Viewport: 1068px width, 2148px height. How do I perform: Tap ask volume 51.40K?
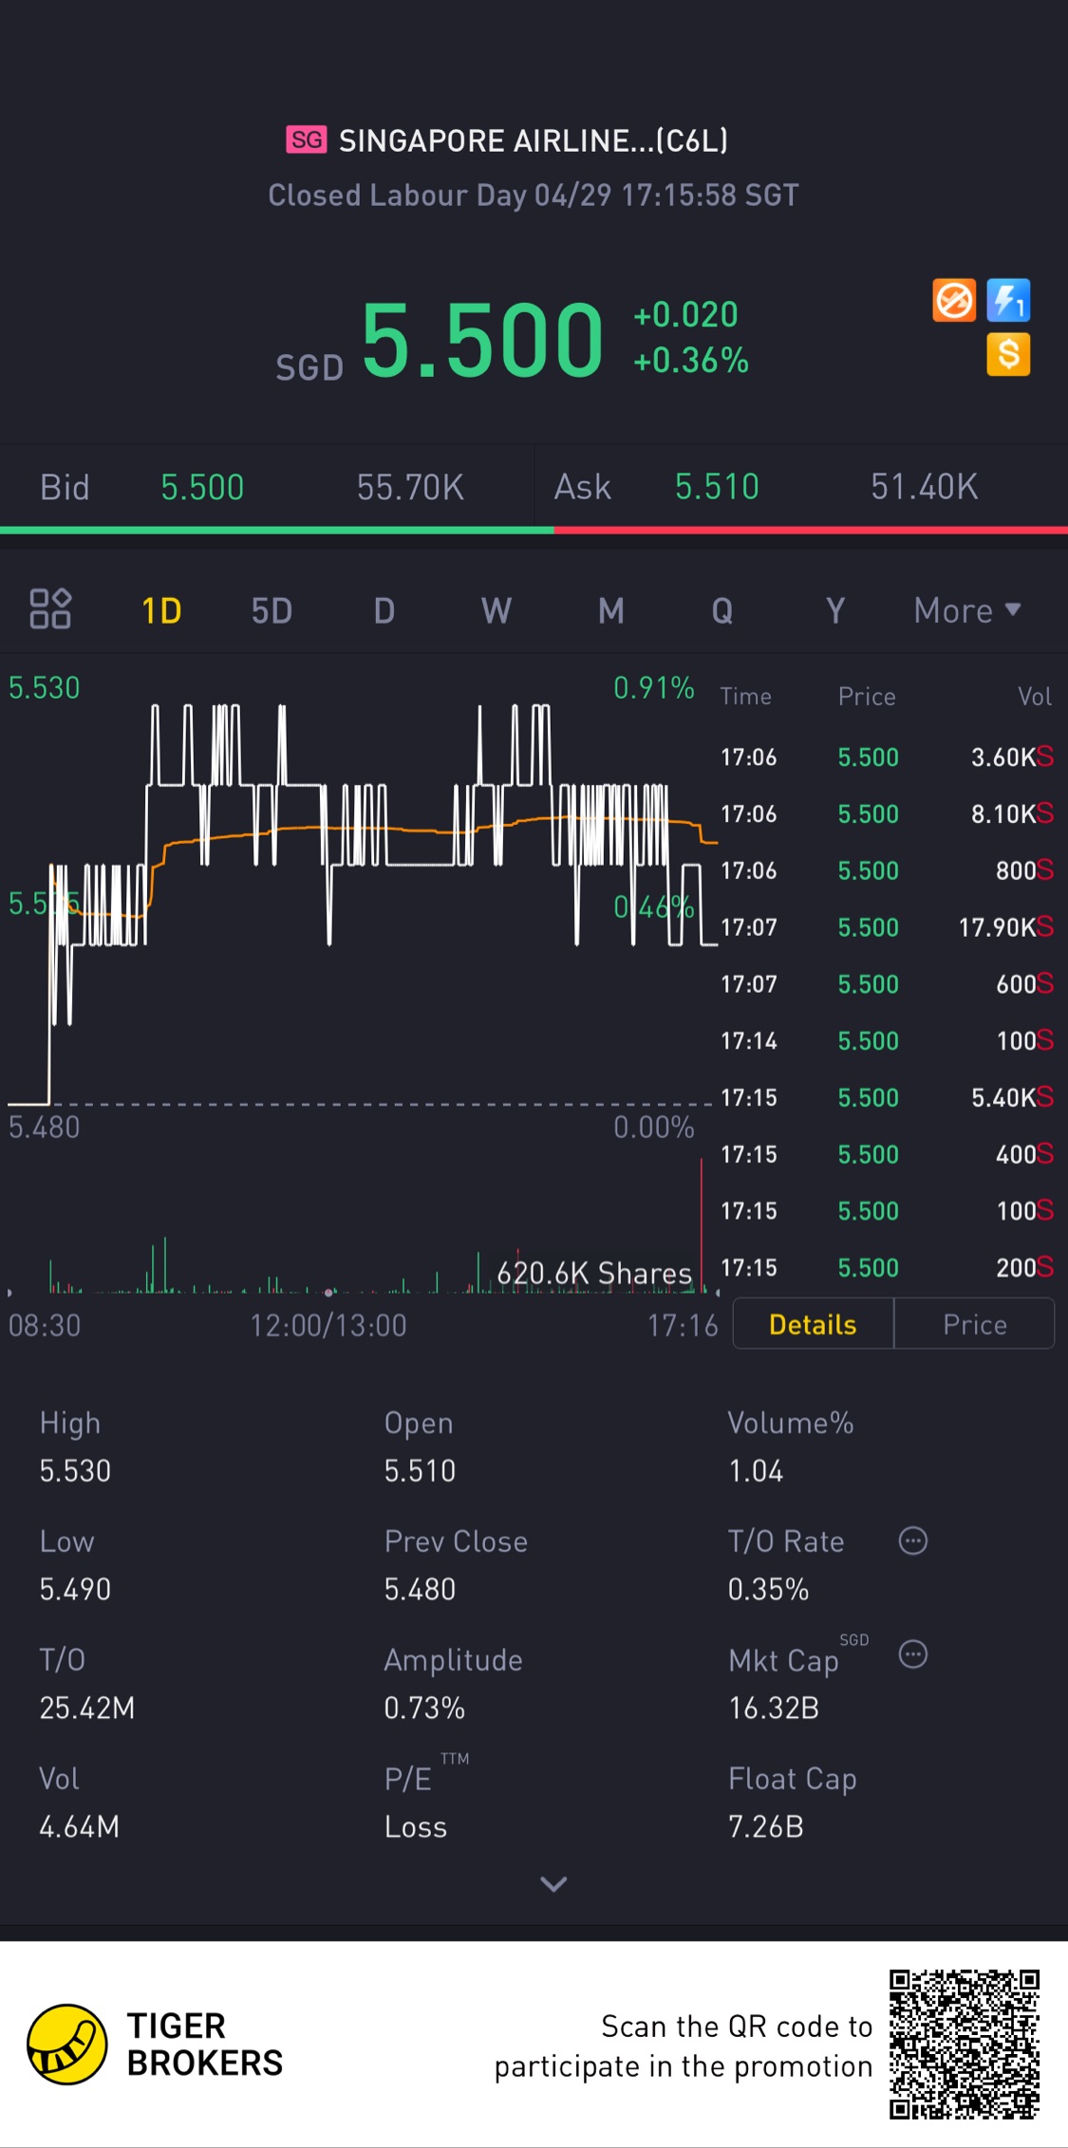[x=924, y=487]
